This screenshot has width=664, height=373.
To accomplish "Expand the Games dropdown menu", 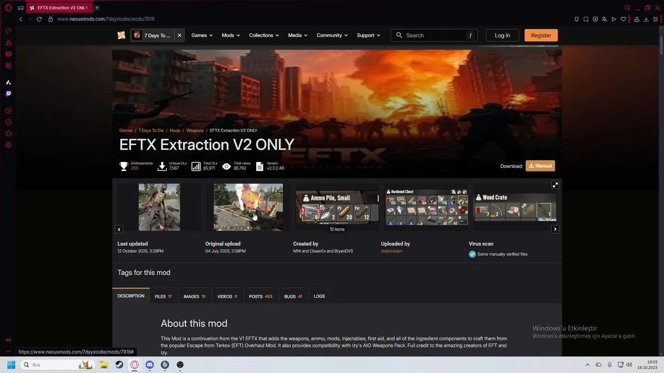I will coord(202,35).
